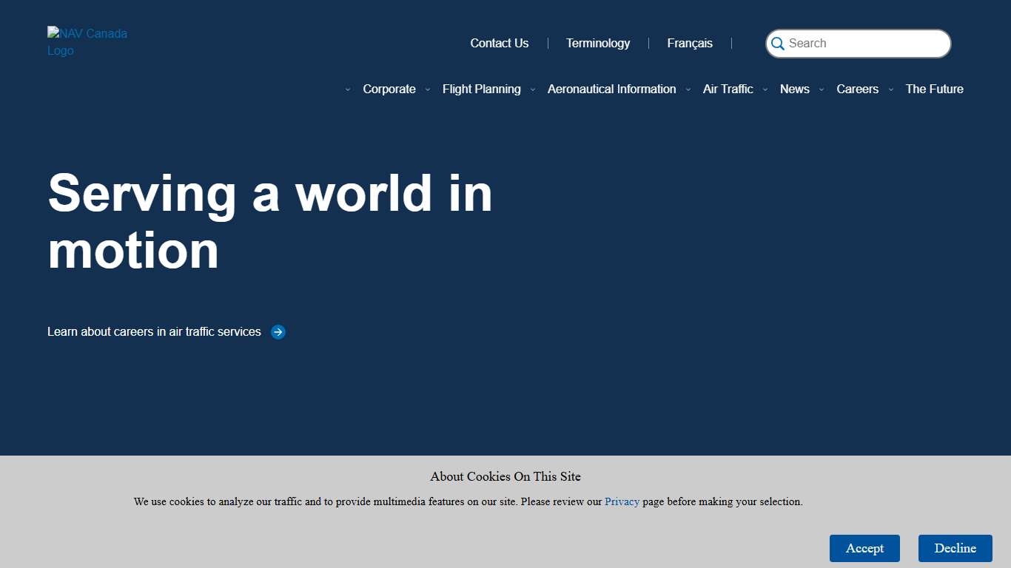Expand the chevron immediately left of Corporate

[x=348, y=89]
